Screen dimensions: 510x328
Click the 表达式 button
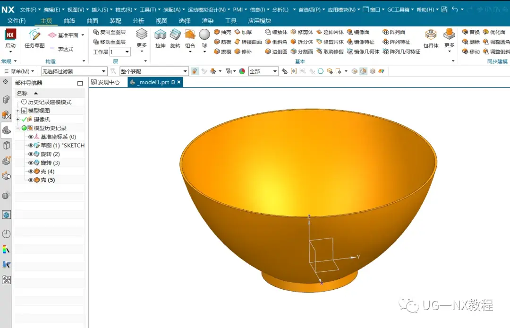coord(62,49)
